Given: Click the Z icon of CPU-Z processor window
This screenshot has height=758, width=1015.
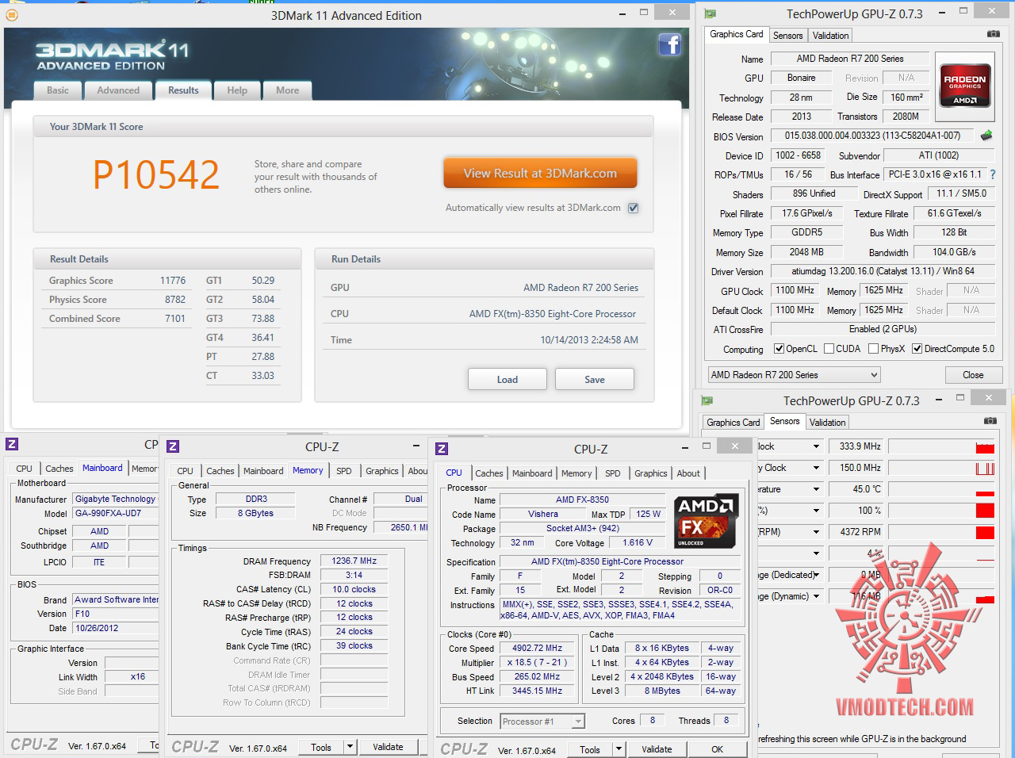Looking at the screenshot, I should click(442, 449).
